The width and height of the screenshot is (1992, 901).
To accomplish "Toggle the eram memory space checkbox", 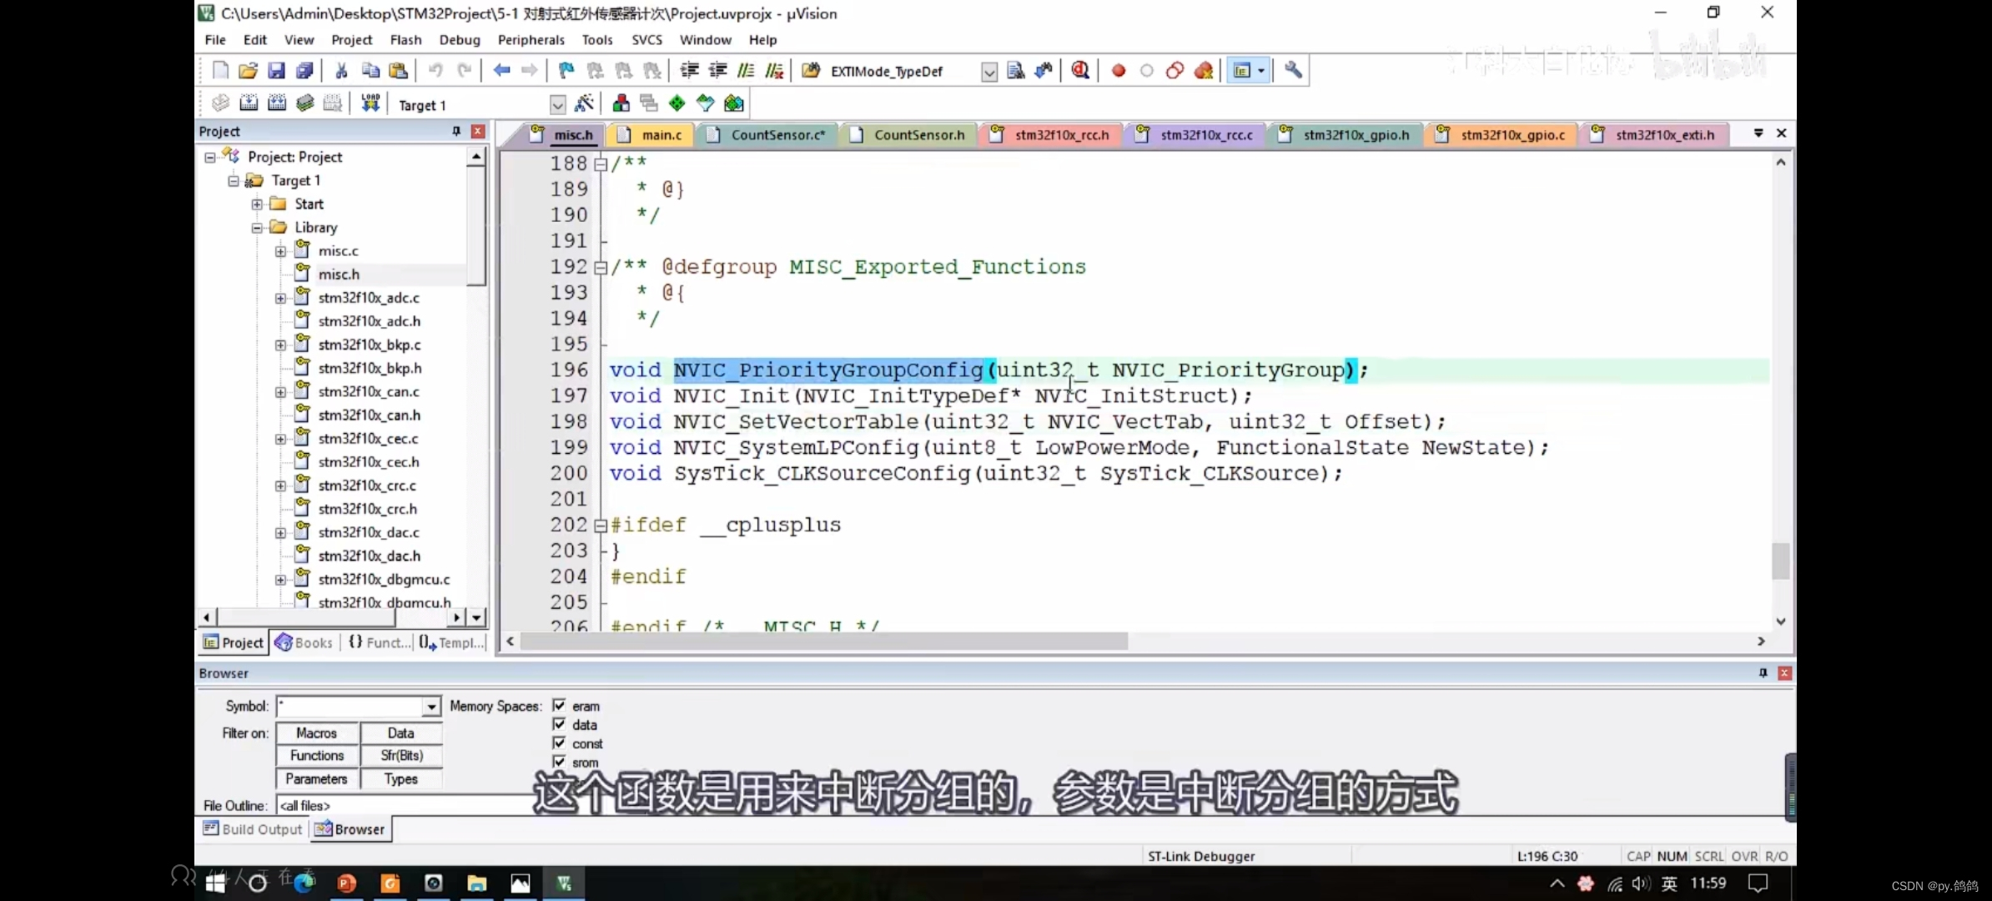I will [559, 706].
